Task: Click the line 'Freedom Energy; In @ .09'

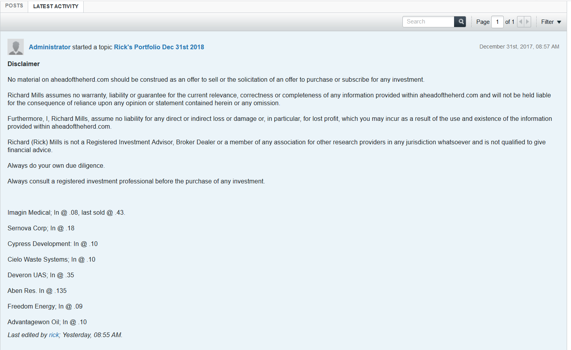Action: pos(45,306)
